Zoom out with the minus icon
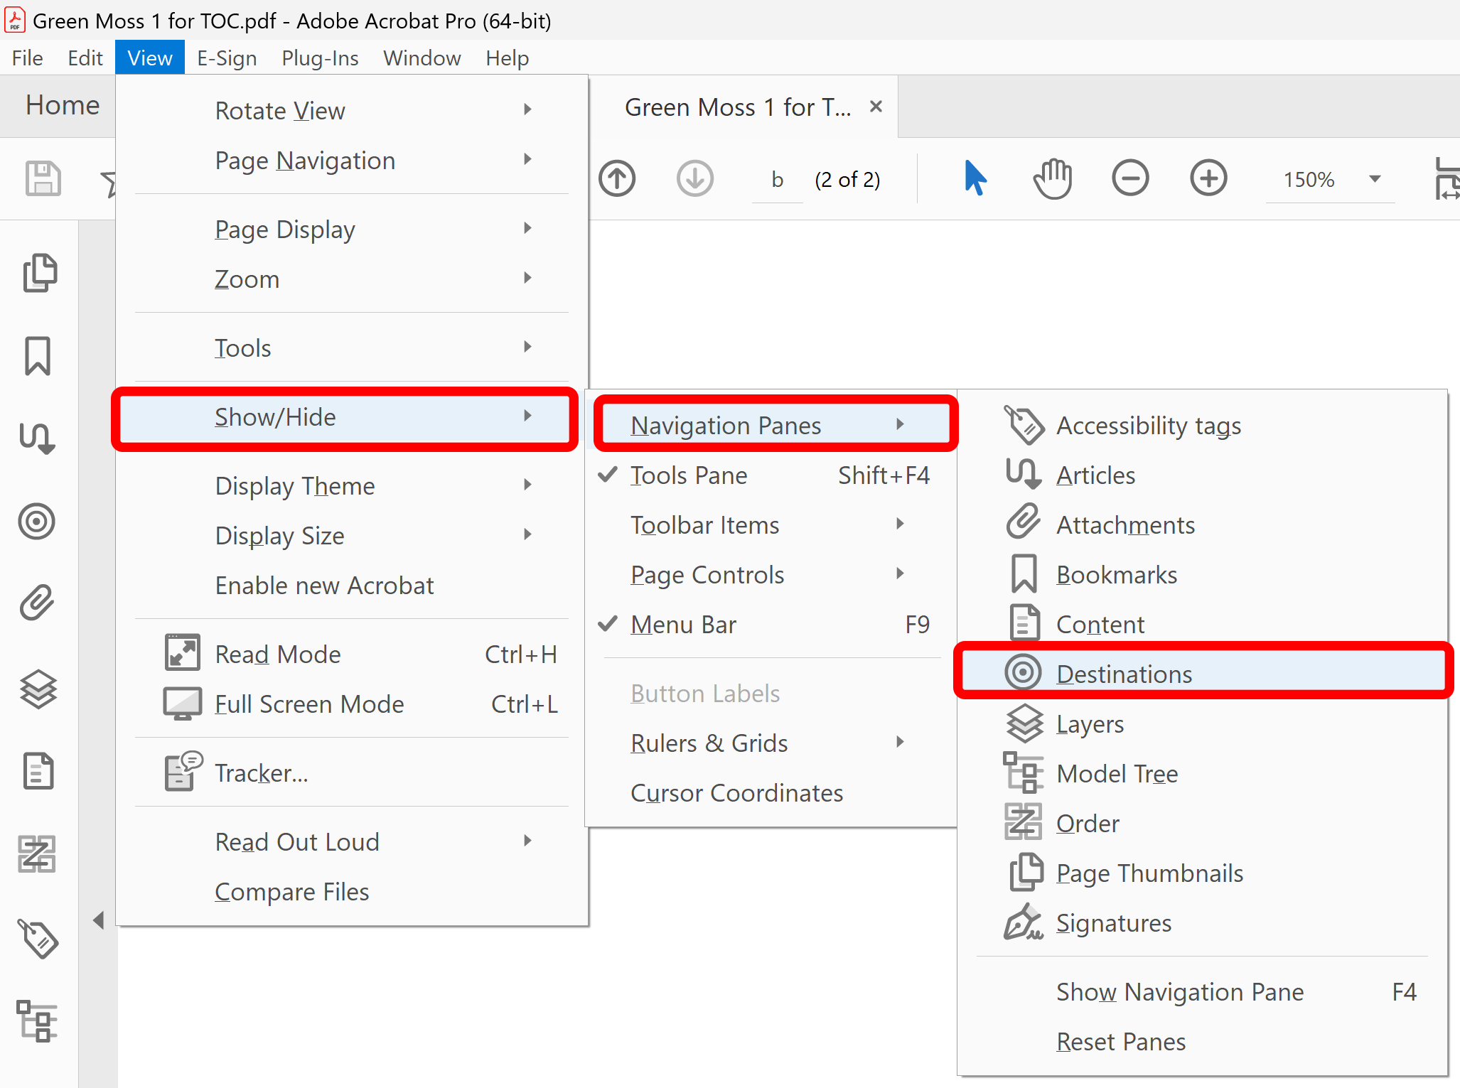The width and height of the screenshot is (1460, 1088). point(1130,178)
